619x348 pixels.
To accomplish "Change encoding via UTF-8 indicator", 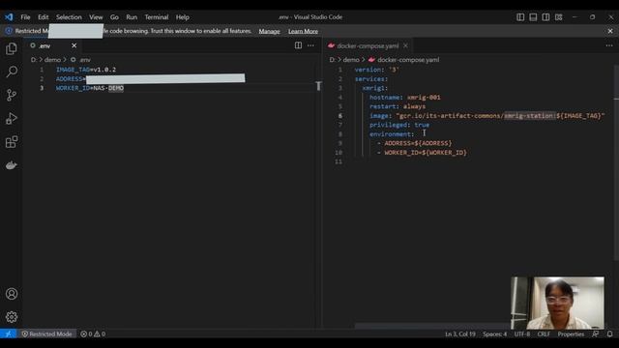I will 522,333.
